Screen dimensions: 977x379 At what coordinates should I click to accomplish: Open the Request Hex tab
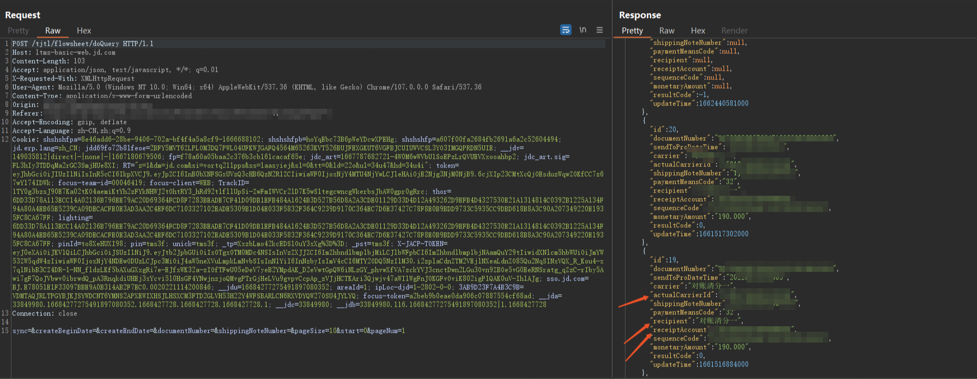click(x=84, y=30)
